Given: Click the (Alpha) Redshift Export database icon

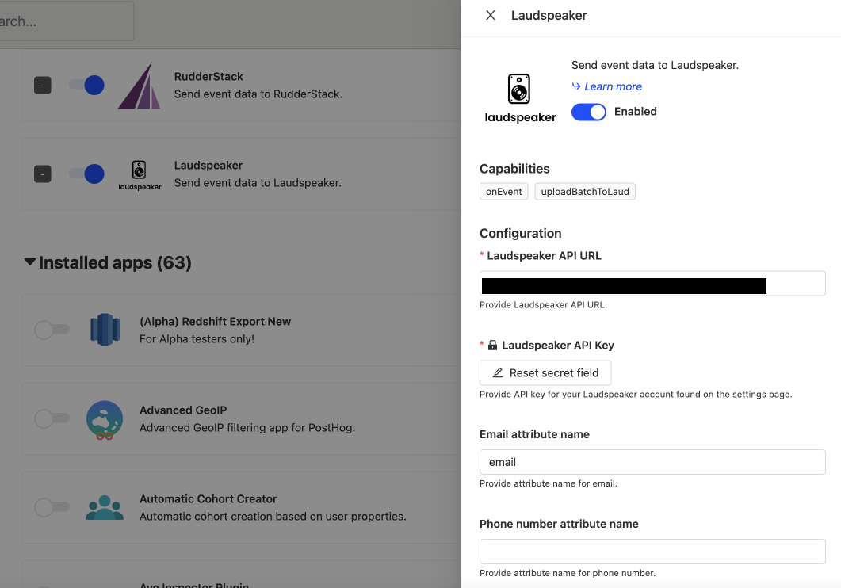Looking at the screenshot, I should pos(105,329).
